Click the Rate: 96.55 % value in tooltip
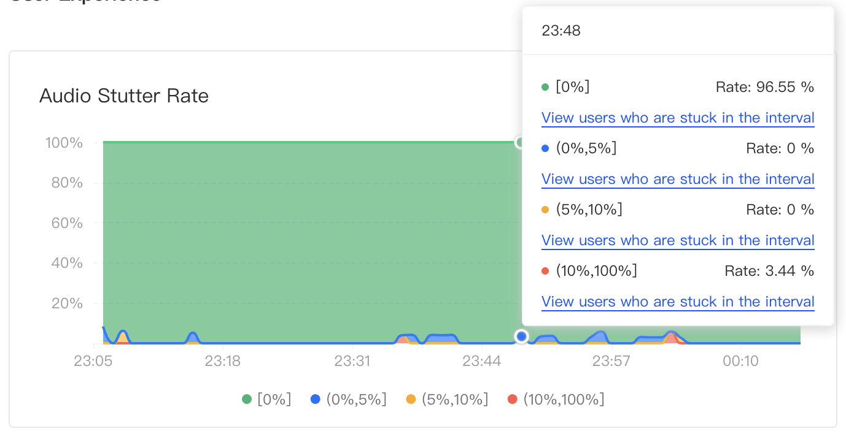 tap(764, 87)
